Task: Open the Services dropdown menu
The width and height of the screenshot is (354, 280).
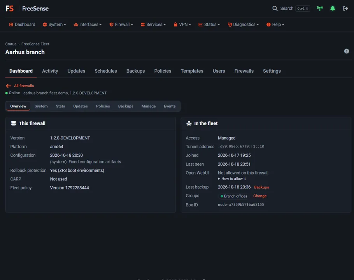Action: pos(153,24)
